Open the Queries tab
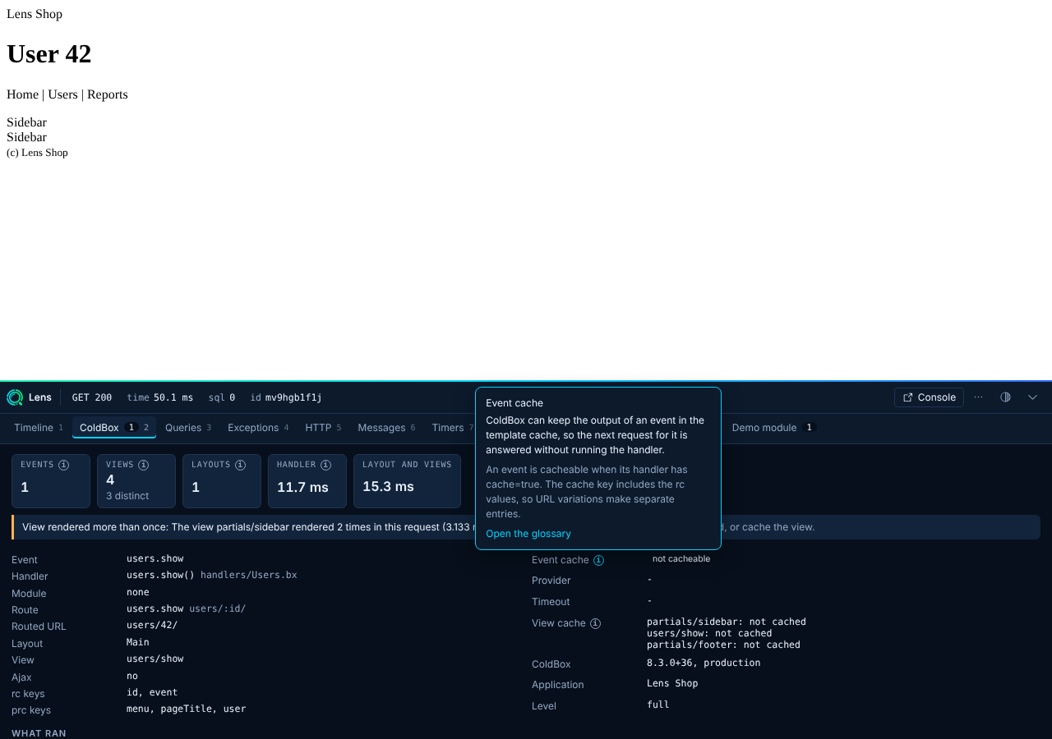 (x=188, y=428)
